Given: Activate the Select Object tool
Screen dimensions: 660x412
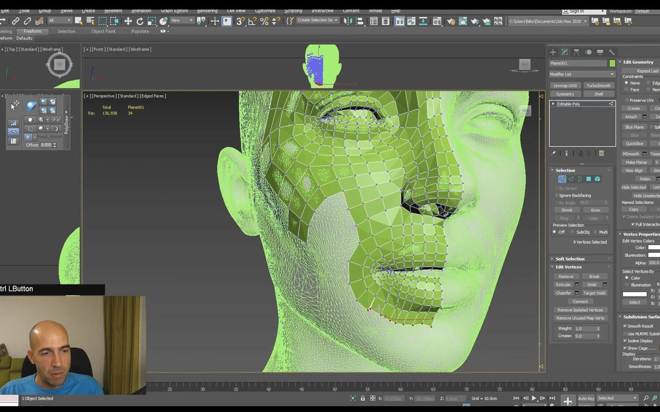Looking at the screenshot, I should tap(78, 21).
